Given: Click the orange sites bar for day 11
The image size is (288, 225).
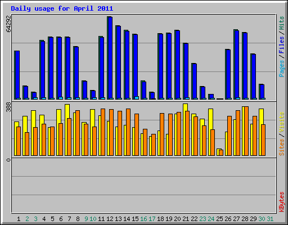Looking at the screenshot, I should click(x=103, y=132).
